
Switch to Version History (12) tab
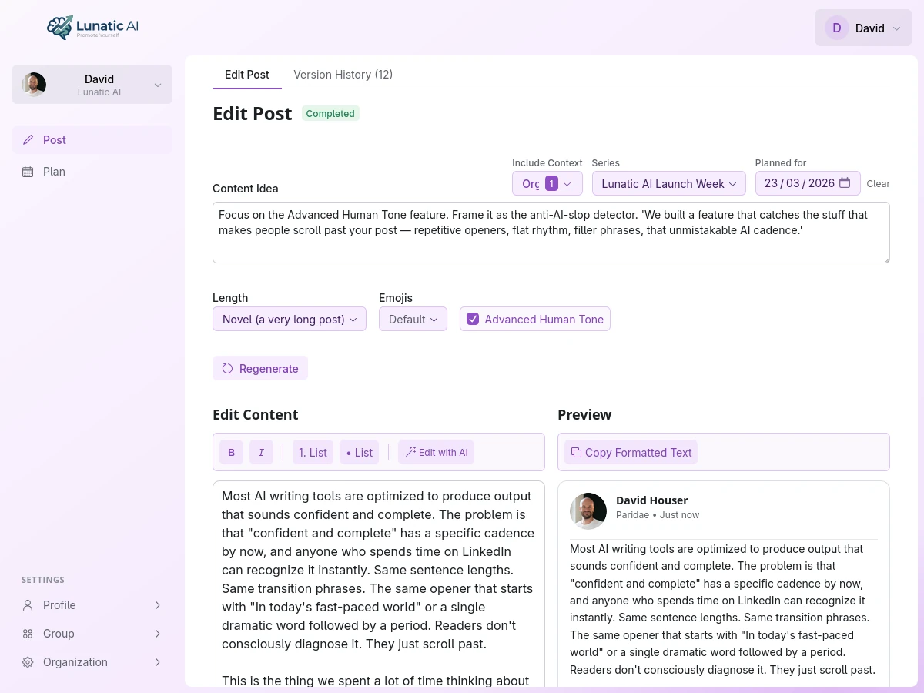coord(343,75)
